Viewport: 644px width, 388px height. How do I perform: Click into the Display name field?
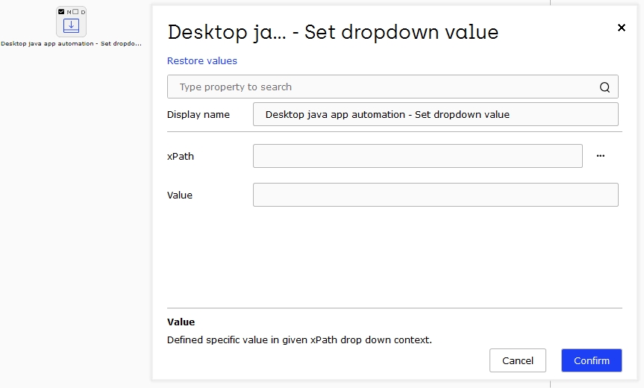[x=436, y=114]
